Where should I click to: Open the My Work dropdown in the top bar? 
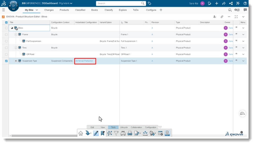point(66,3)
